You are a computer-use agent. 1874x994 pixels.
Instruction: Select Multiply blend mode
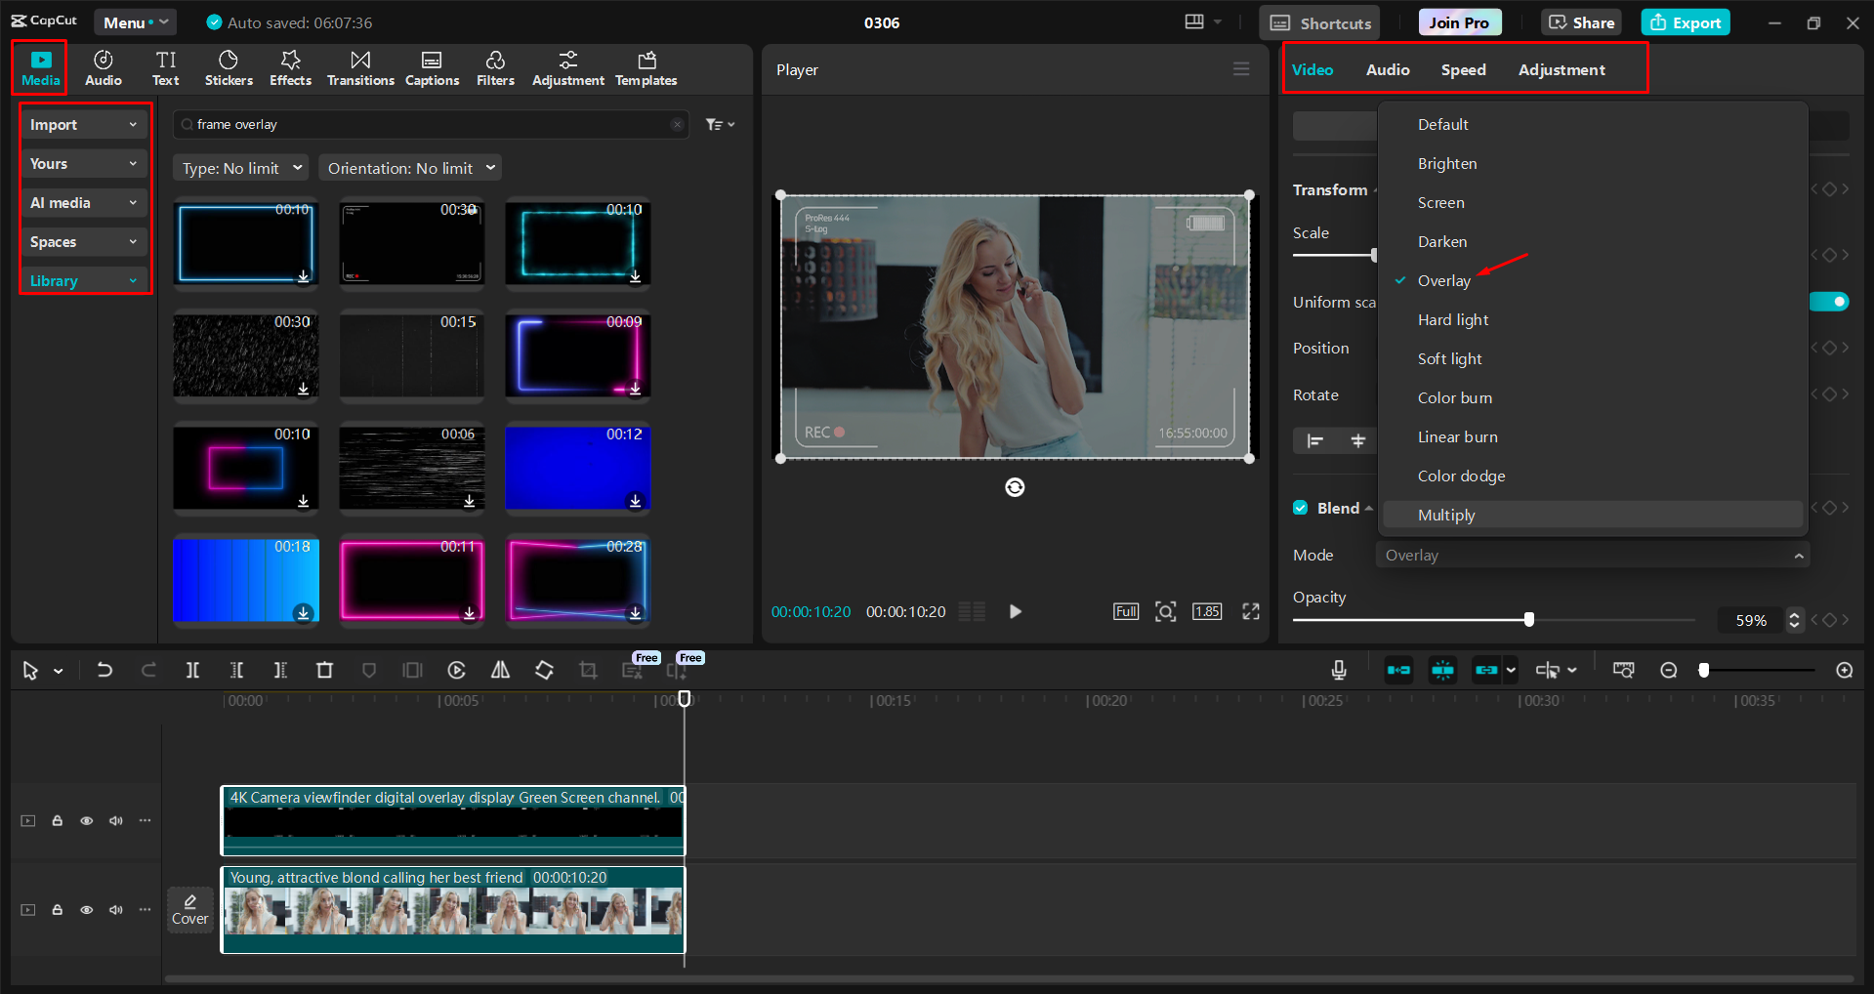click(x=1446, y=516)
